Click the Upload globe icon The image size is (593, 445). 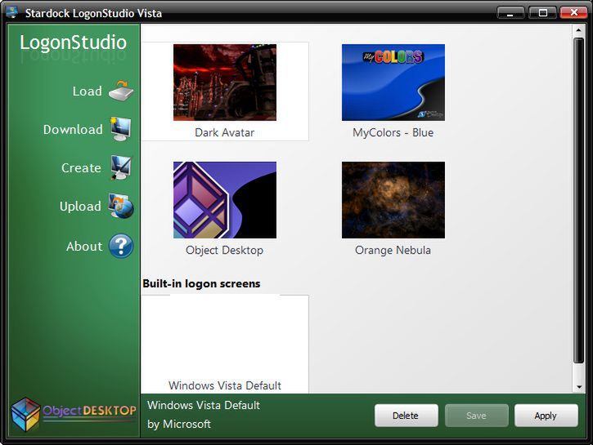[121, 206]
